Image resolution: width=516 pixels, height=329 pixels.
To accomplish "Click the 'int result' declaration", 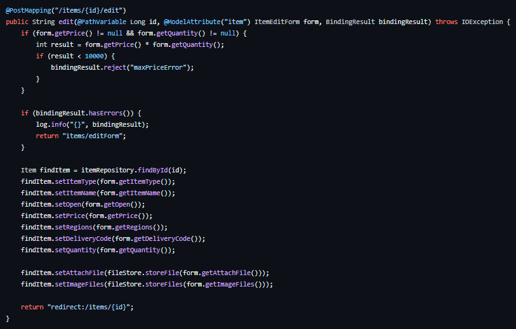I will point(55,45).
